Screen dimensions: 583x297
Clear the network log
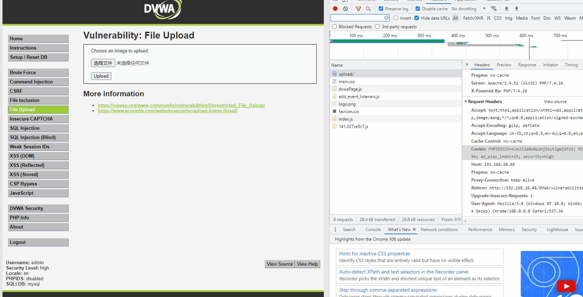click(345, 9)
